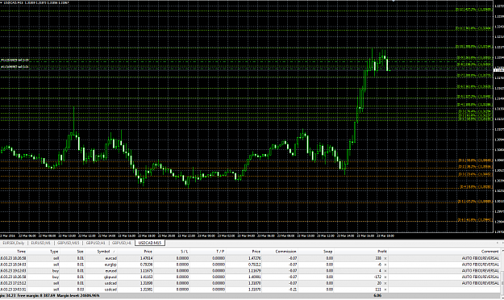Select the sell 0.01 order line label
Screen dimensions: 504x300
pos(15,67)
